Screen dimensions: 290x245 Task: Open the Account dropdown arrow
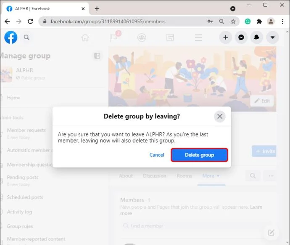(x=272, y=37)
